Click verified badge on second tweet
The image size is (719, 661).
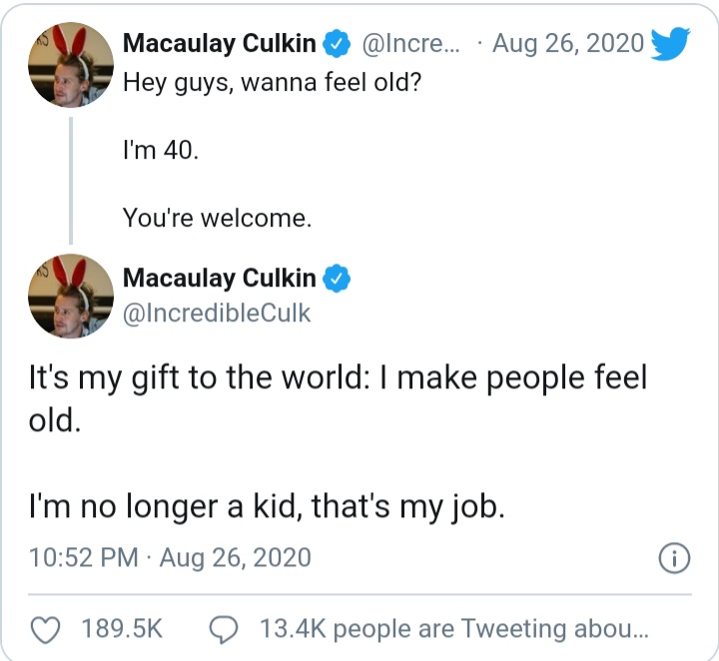click(340, 280)
